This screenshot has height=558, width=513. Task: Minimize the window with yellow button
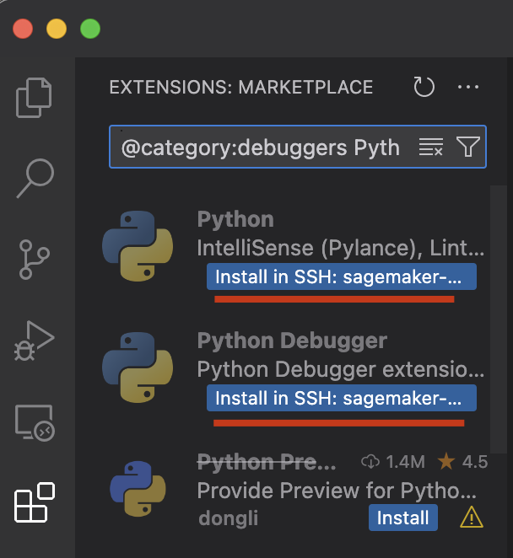57,29
